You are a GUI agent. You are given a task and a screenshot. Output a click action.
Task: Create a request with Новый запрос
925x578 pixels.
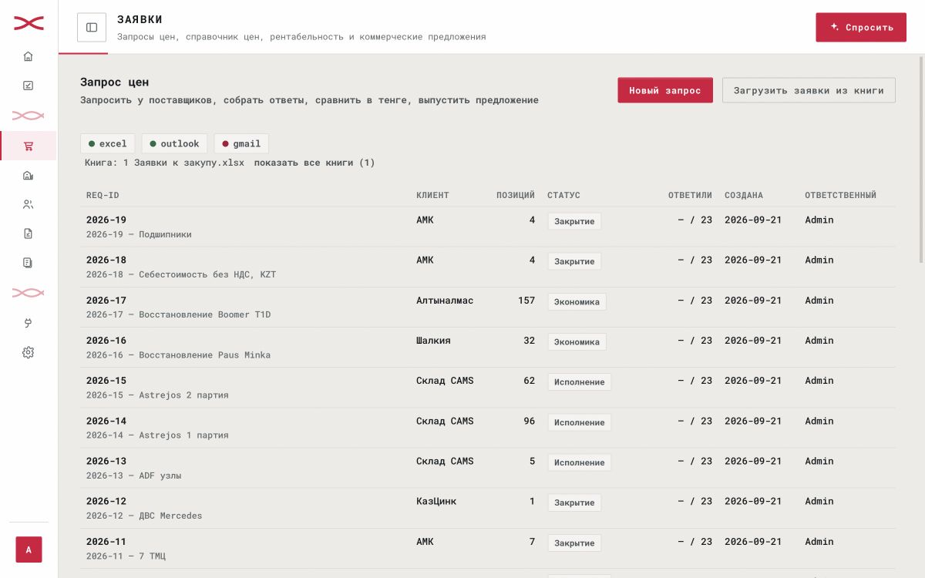(665, 90)
